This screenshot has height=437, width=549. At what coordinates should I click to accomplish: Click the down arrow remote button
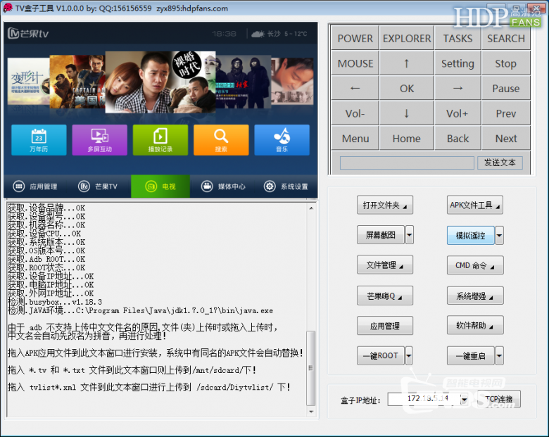pos(407,113)
